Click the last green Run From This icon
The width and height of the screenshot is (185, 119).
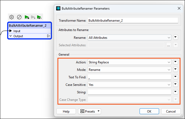click(x=39, y=17)
